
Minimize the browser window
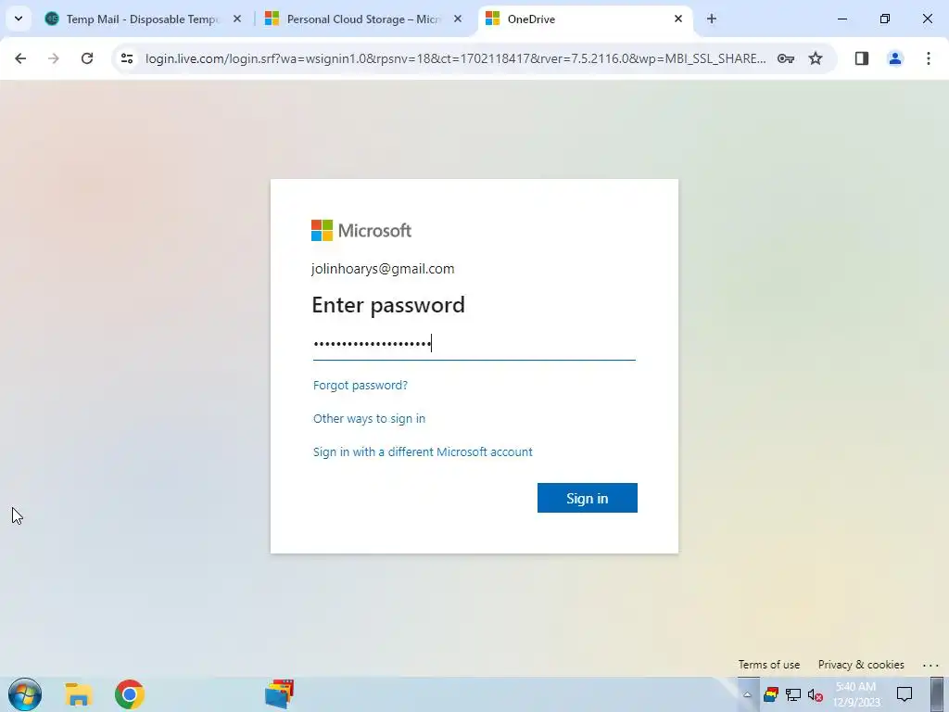841,19
